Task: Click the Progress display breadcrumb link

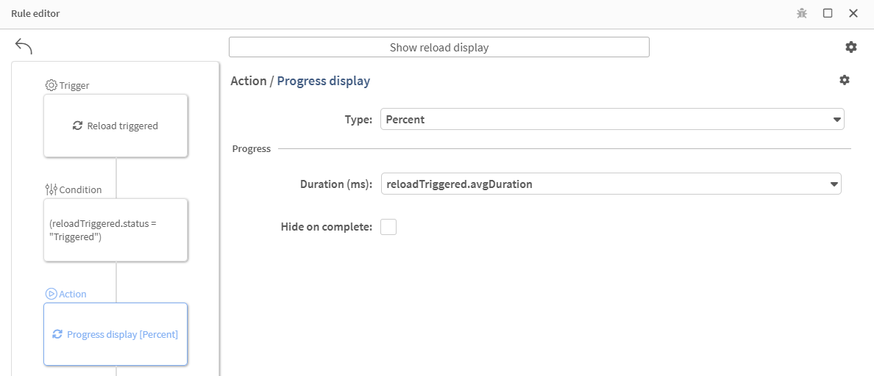Action: 323,81
